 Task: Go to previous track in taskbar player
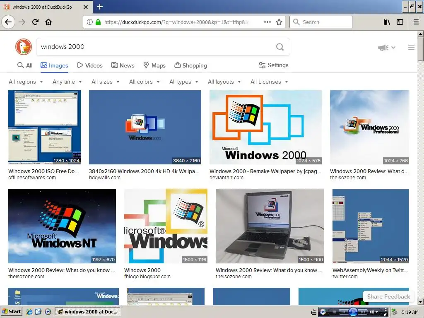click(x=343, y=312)
